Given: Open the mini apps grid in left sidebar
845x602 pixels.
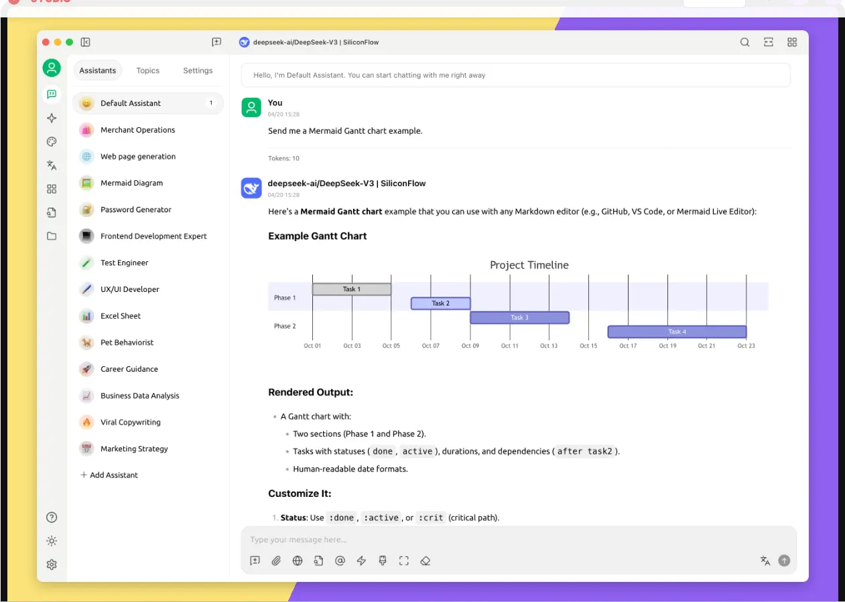Looking at the screenshot, I should [52, 189].
